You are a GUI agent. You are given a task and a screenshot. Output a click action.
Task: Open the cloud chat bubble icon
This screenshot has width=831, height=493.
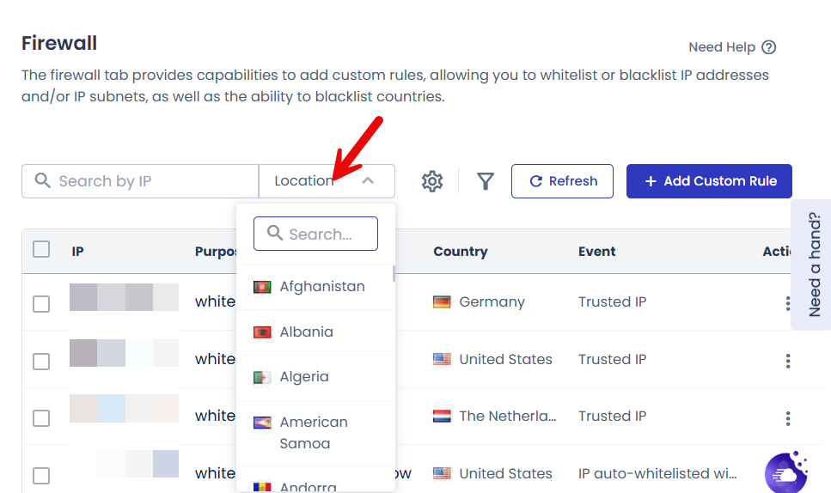point(786,472)
